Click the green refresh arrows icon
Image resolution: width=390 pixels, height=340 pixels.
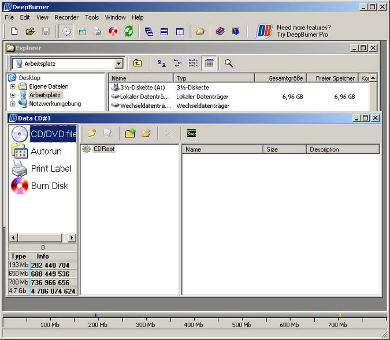pos(129,31)
